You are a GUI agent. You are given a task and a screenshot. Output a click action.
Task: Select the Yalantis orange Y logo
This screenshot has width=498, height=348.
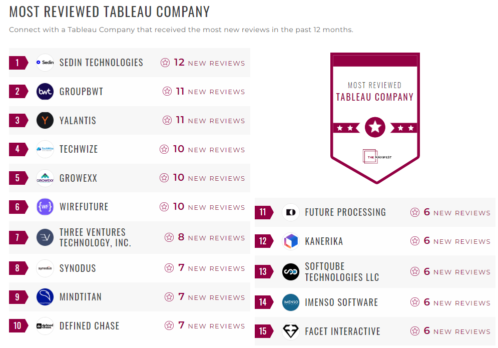pos(45,121)
